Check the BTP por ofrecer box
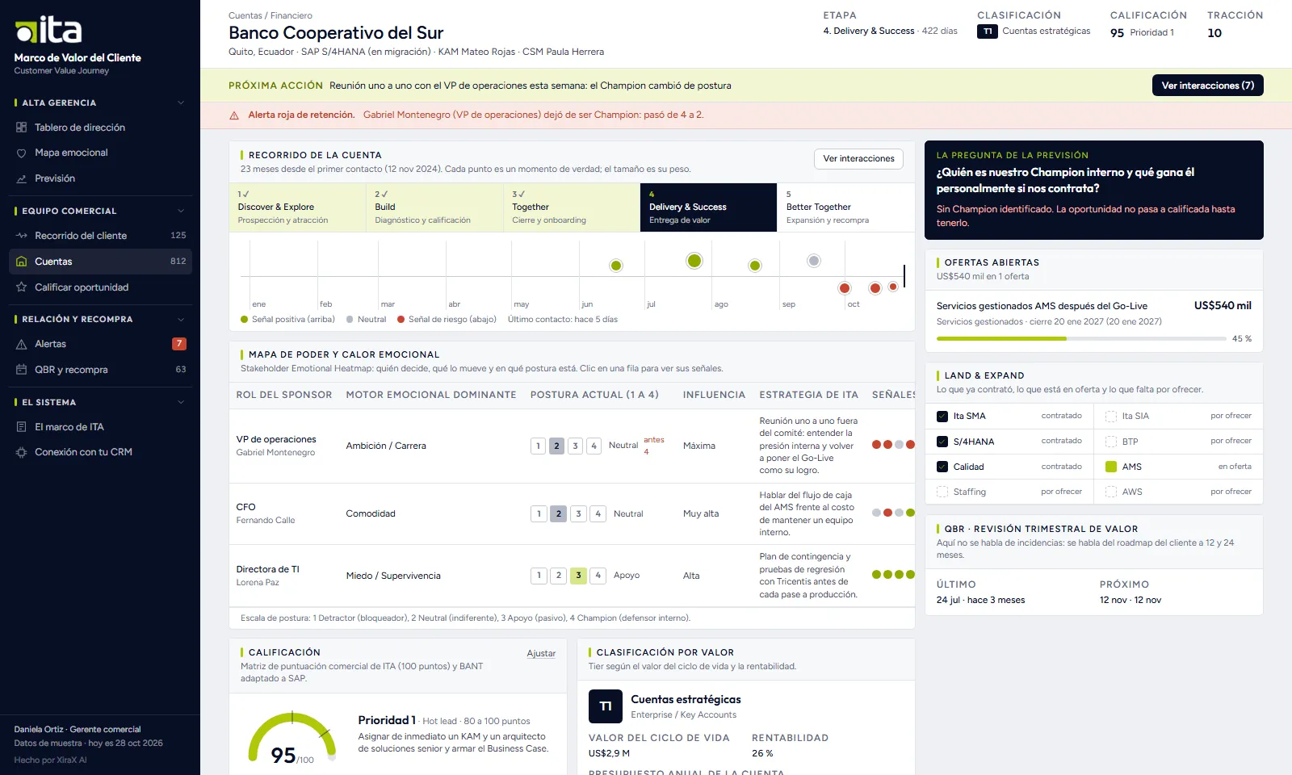This screenshot has width=1292, height=775. coord(1111,442)
